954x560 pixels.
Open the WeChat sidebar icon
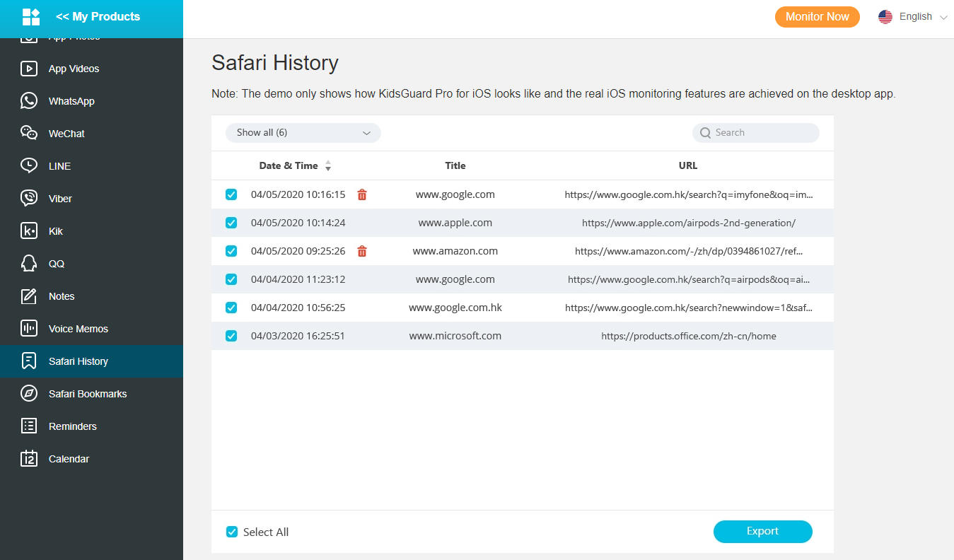pos(28,134)
